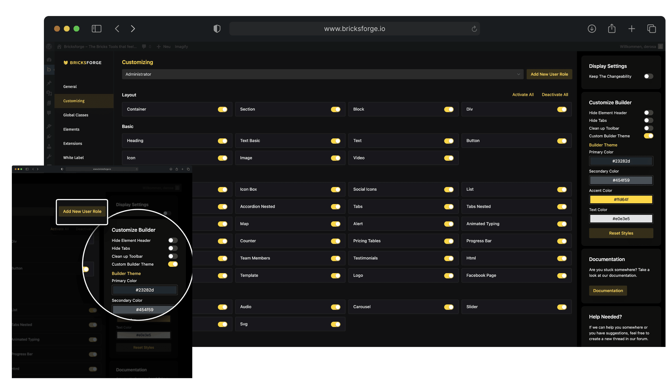Screen dimensions: 666x390
Task: Disable the Hide Element Header toggle
Action: click(x=648, y=112)
